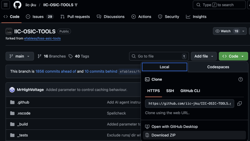Click the GitHub logo home icon
Viewport: 250px width, 141px height.
pos(17,5)
